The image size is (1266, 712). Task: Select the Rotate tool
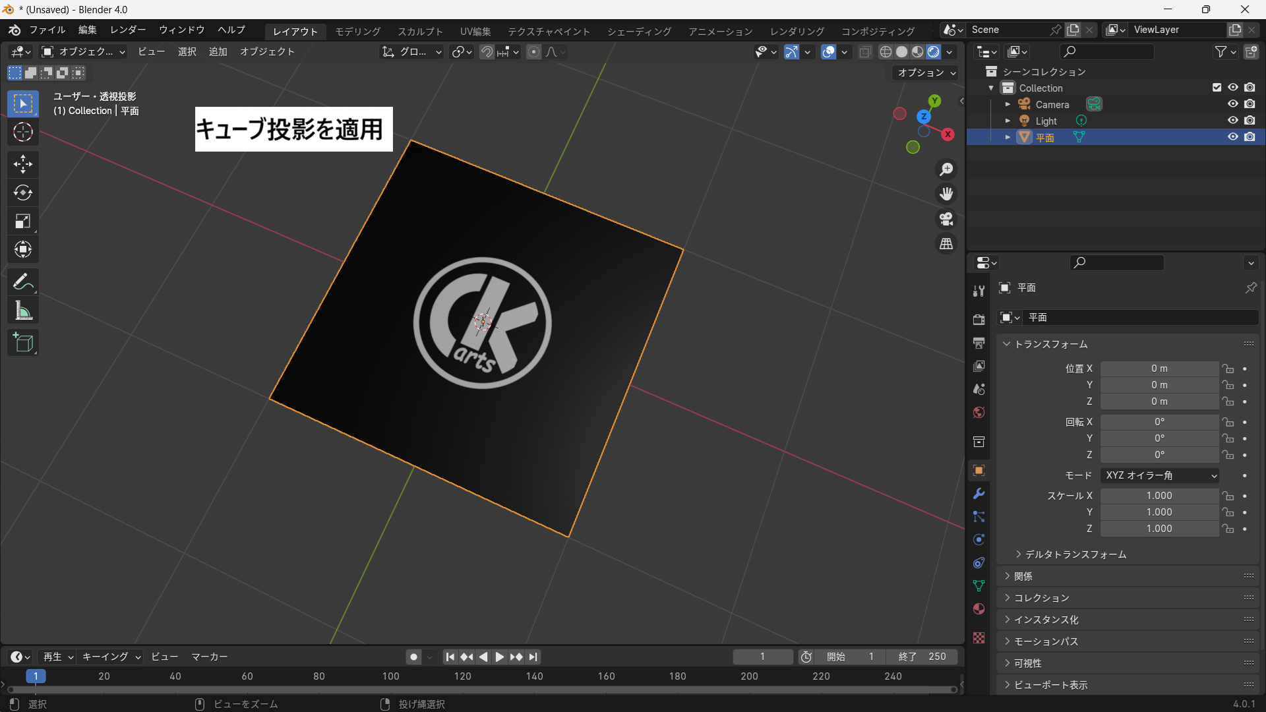(23, 193)
